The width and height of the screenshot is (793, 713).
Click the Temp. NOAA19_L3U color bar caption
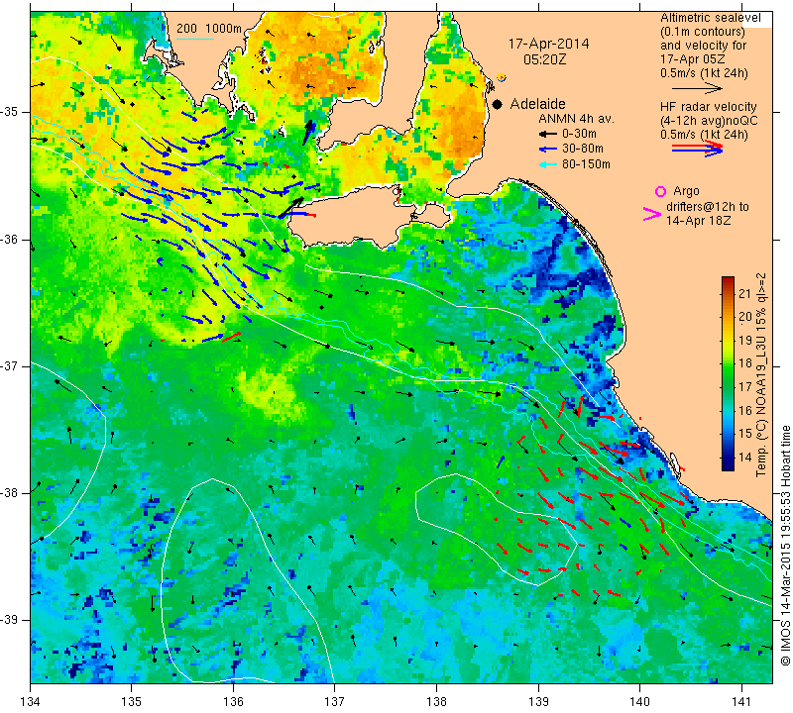(x=761, y=375)
